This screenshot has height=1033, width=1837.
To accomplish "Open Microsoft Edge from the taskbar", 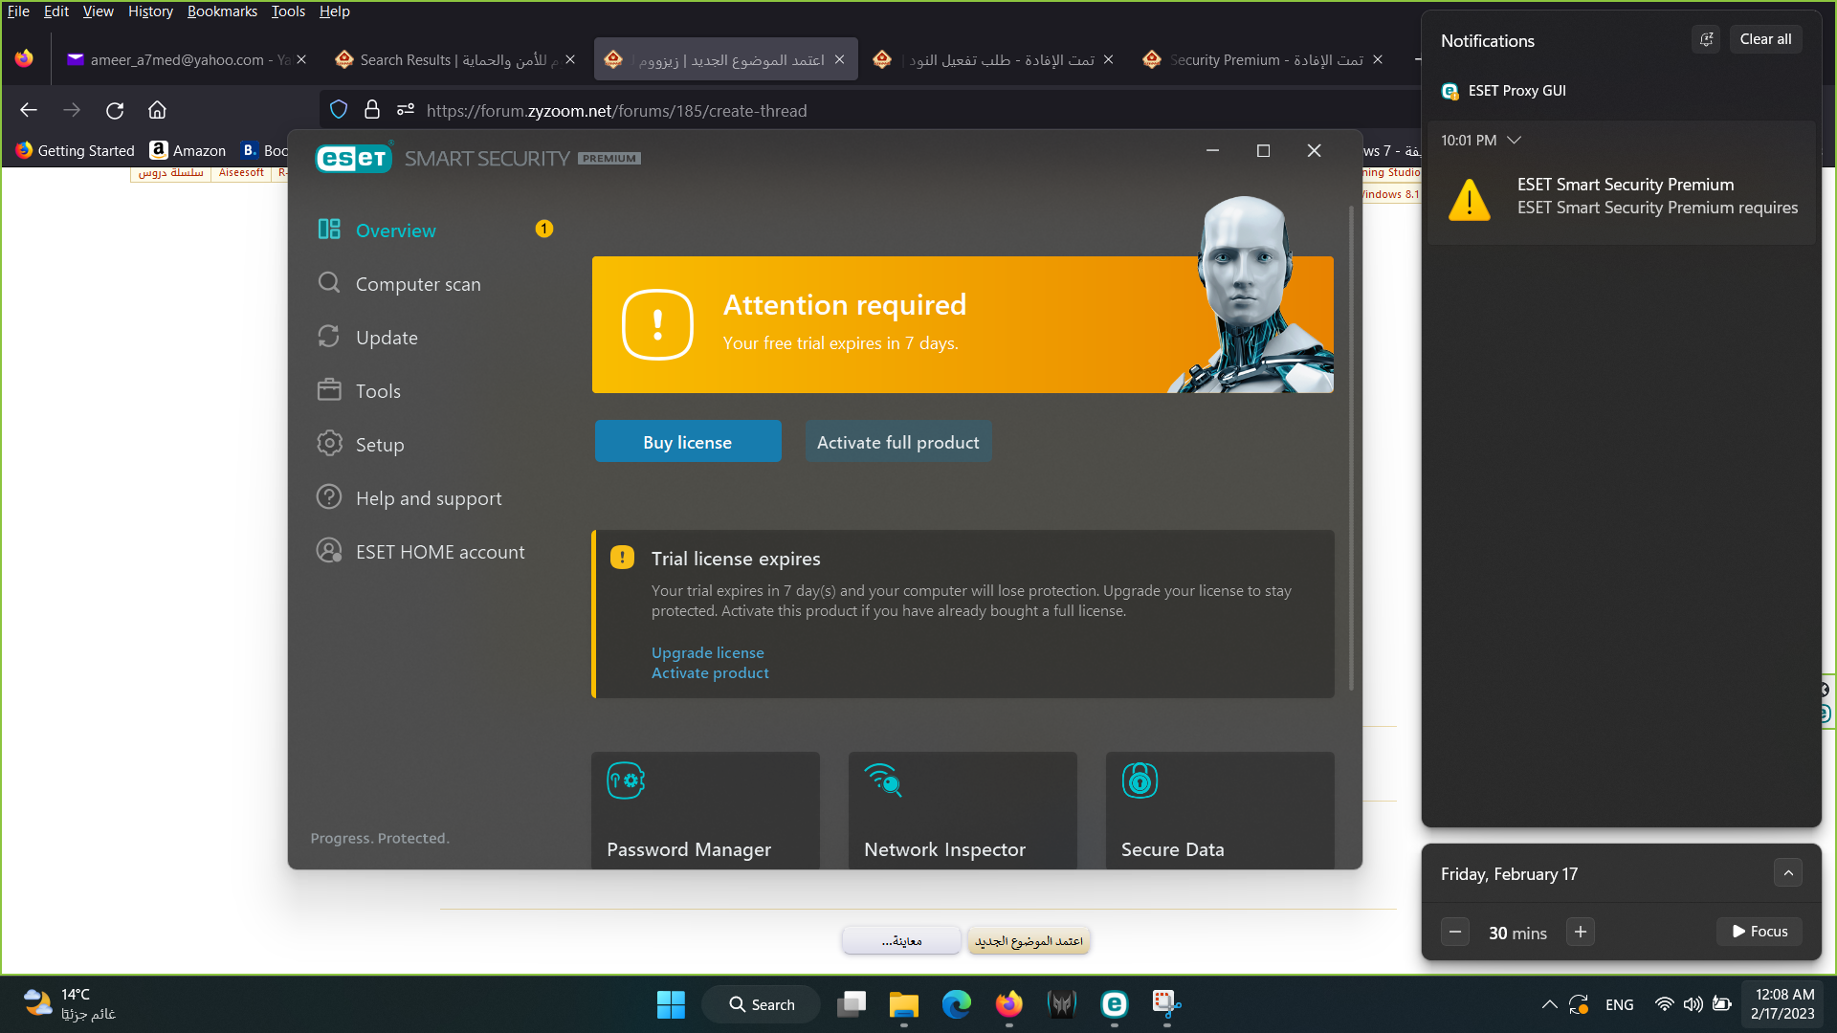I will [x=957, y=1004].
